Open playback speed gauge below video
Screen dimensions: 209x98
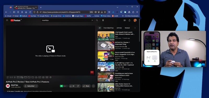point(36,77)
